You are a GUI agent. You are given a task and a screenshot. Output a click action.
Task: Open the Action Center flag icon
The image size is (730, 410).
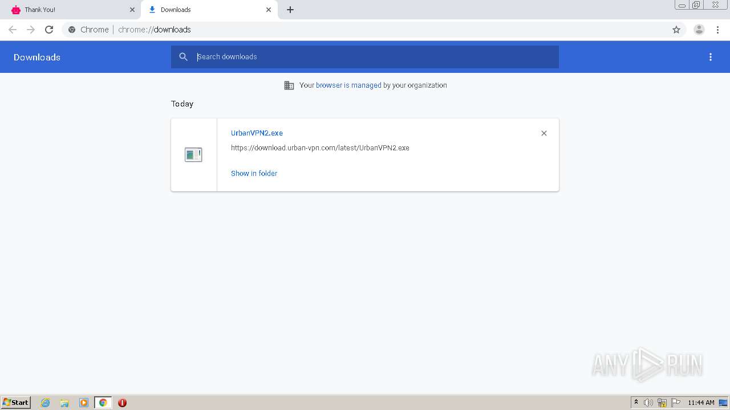(676, 403)
